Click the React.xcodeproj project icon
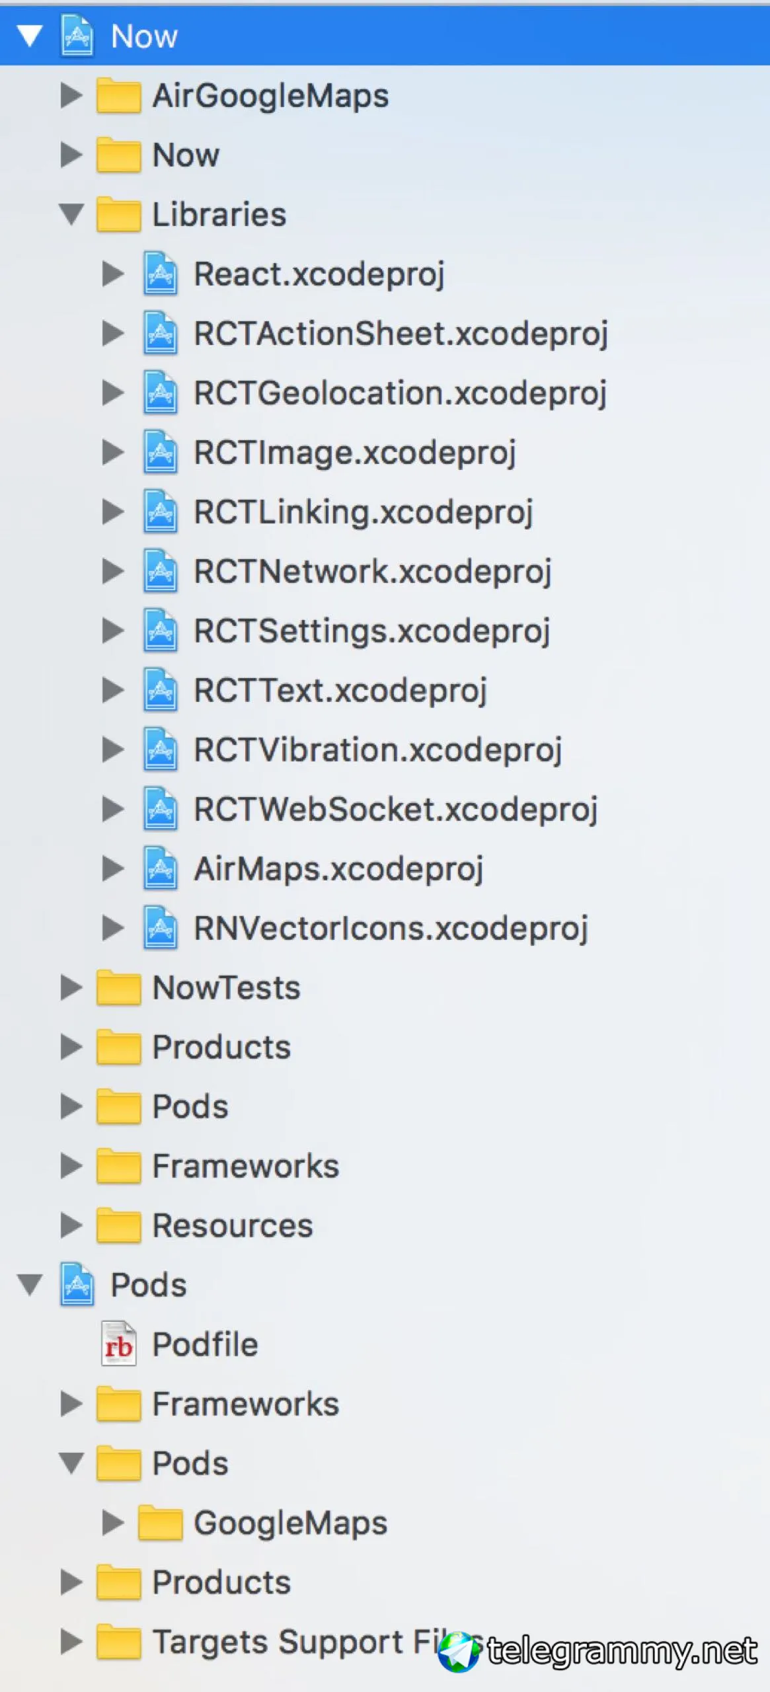 pyautogui.click(x=160, y=274)
